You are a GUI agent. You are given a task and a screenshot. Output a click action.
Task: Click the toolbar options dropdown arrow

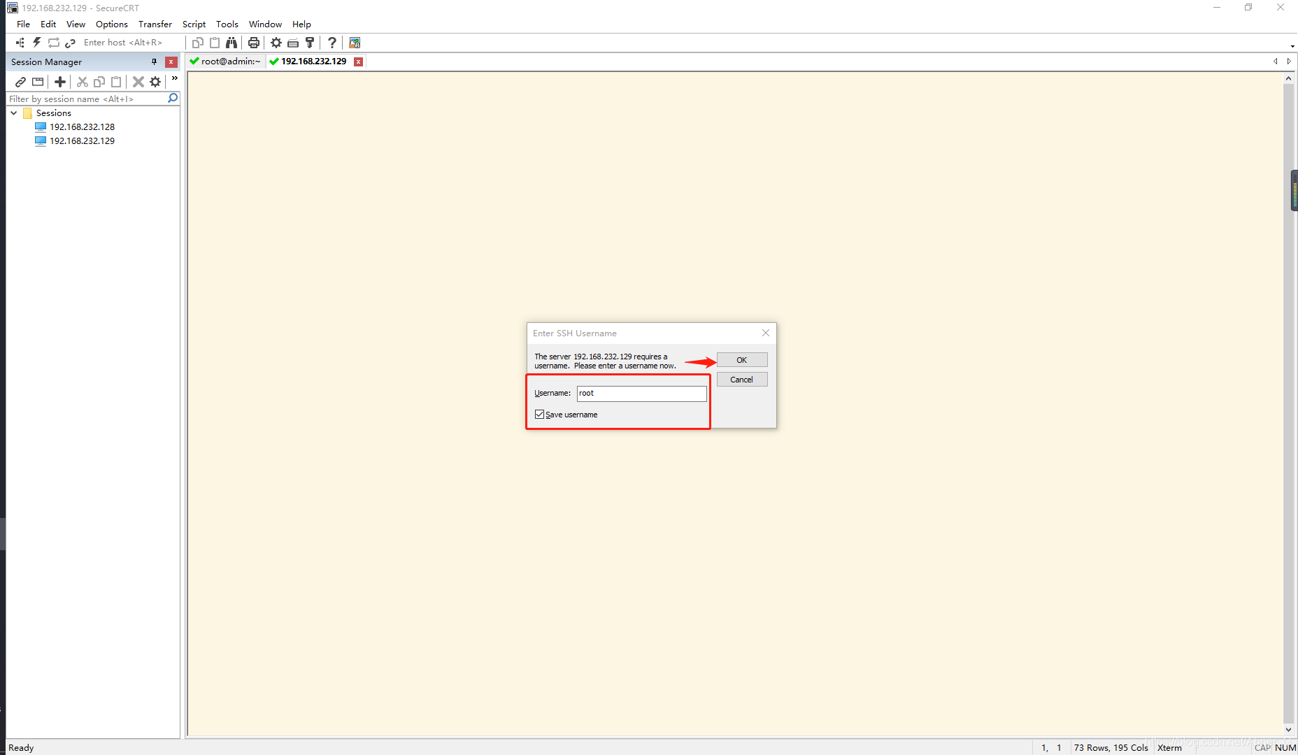pos(1292,46)
